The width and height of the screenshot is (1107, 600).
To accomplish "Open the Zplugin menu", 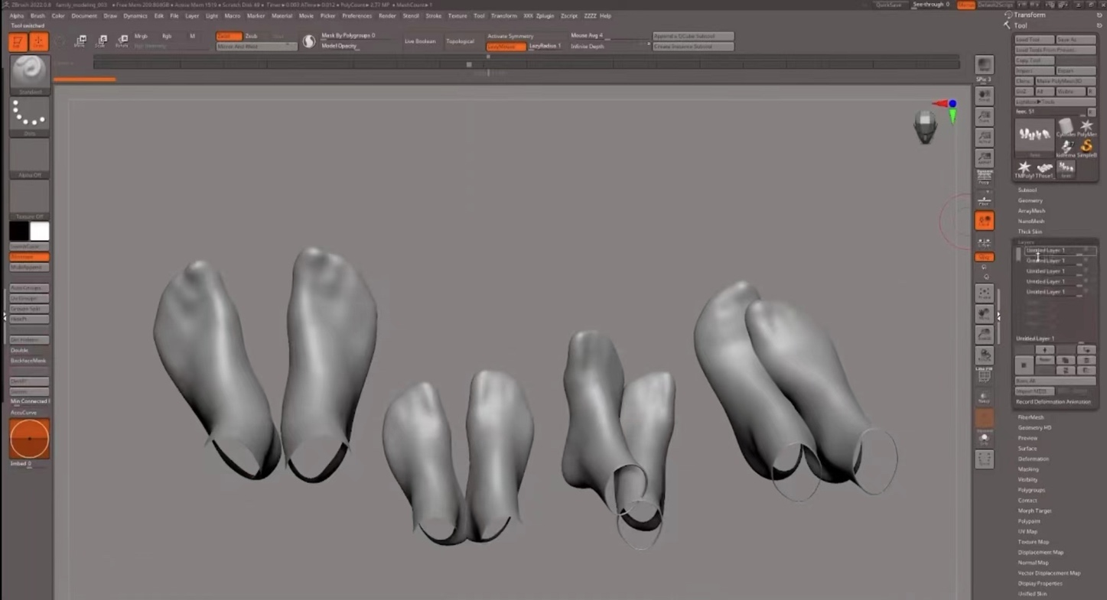I will [545, 15].
